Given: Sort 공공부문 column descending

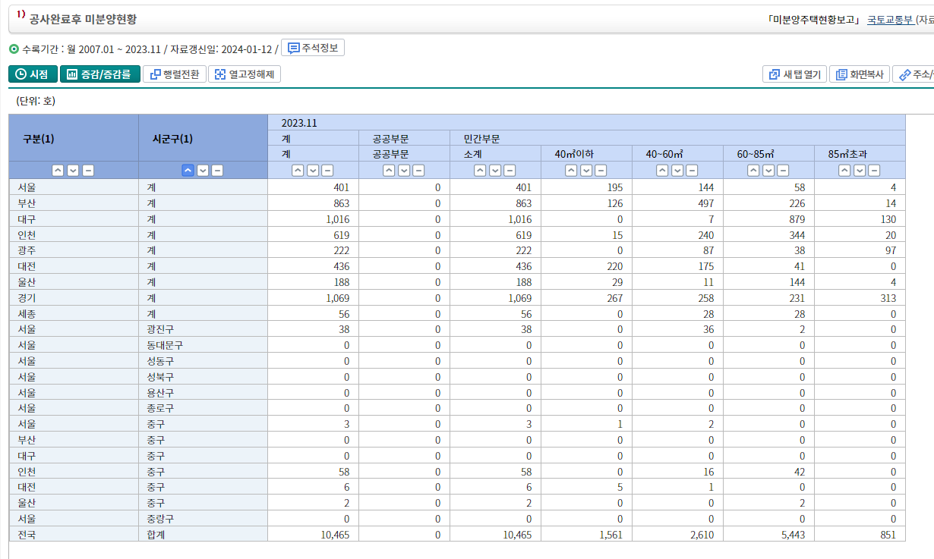Looking at the screenshot, I should click(403, 171).
